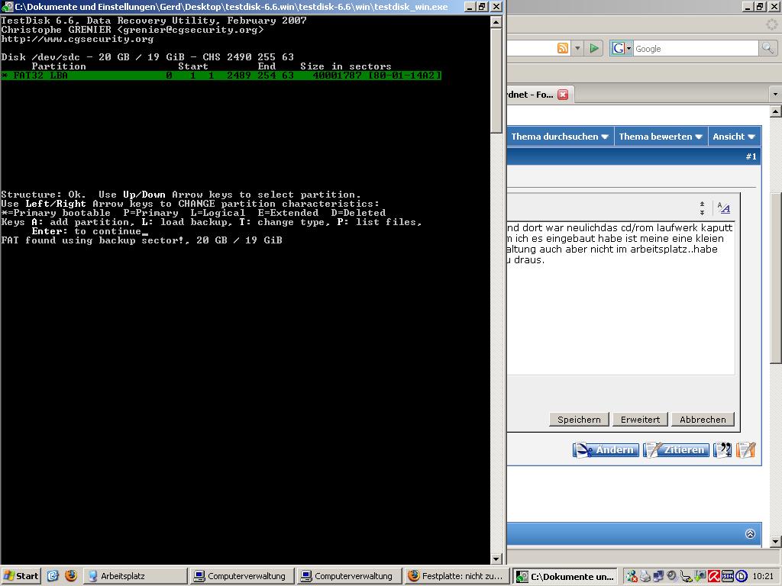Click the editor resize arrows icon
This screenshot has height=586, width=782.
(x=702, y=208)
